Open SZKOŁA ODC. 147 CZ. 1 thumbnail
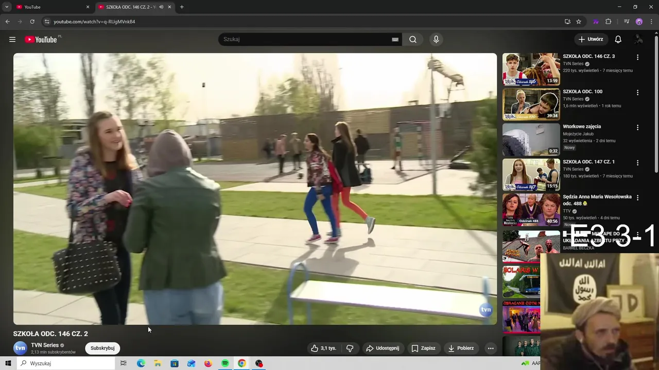659x370 pixels. tap(531, 175)
